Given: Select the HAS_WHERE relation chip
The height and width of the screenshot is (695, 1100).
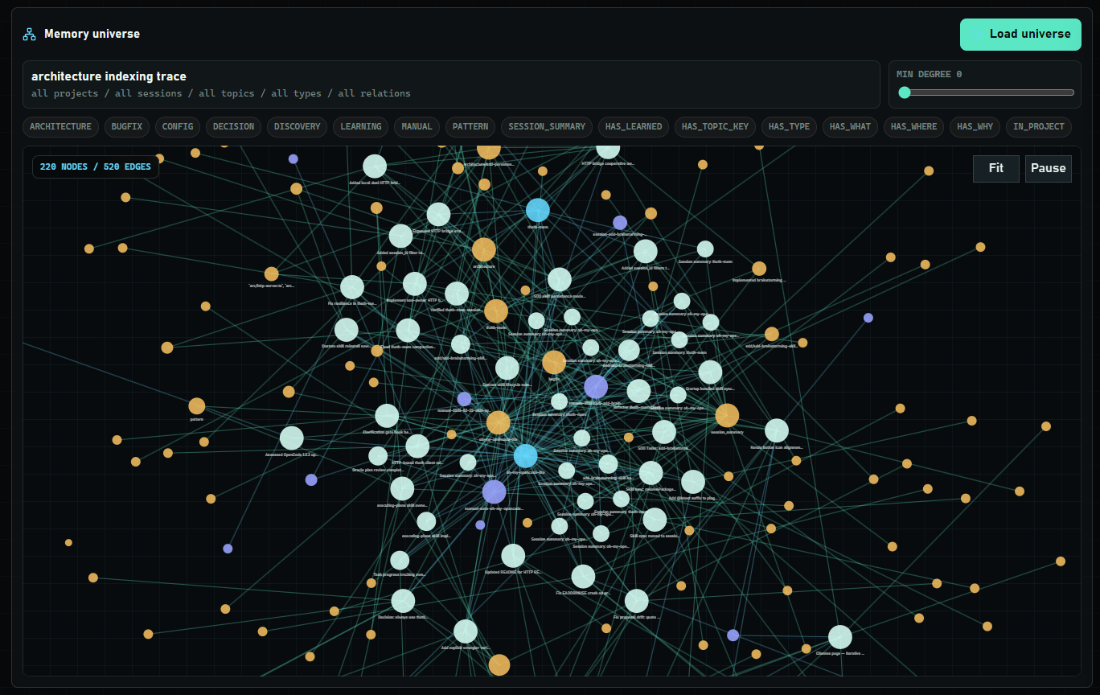Looking at the screenshot, I should click(x=914, y=126).
